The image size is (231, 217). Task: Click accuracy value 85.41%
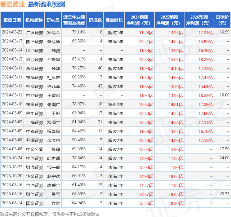coord(79,59)
